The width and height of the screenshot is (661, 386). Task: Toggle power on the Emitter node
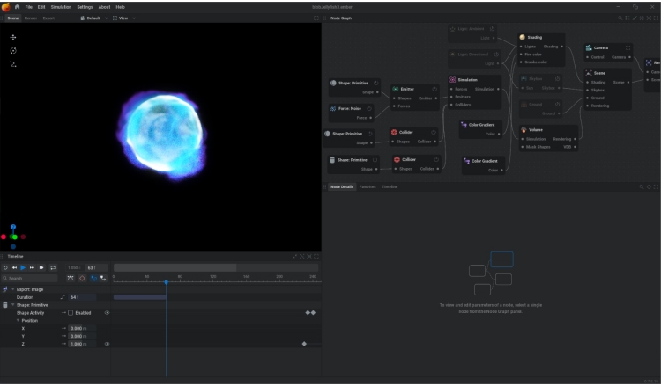click(x=434, y=89)
